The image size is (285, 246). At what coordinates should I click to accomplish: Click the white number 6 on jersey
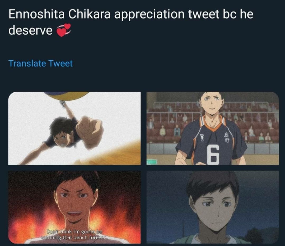coord(213,155)
